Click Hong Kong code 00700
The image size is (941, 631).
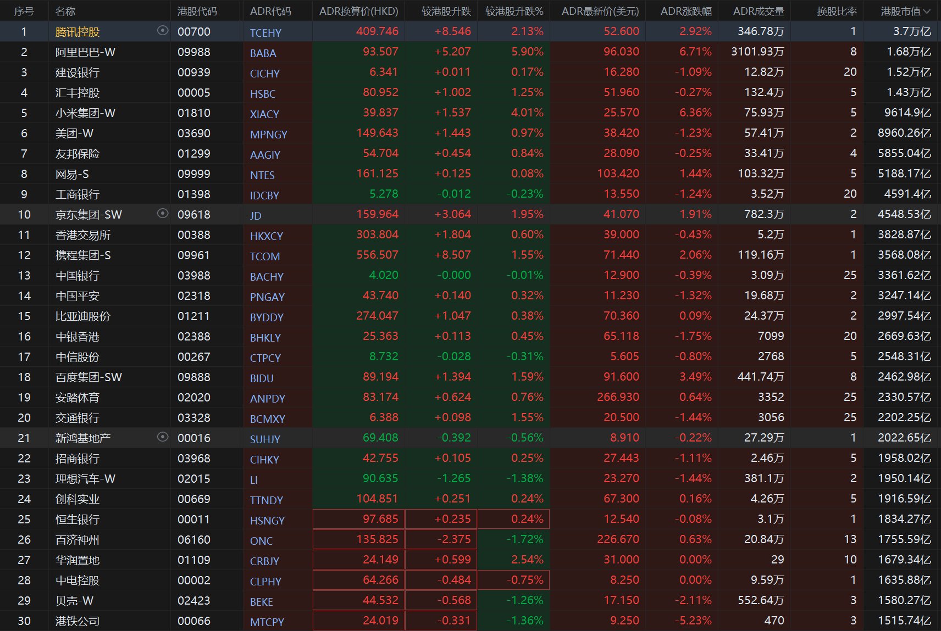(193, 32)
